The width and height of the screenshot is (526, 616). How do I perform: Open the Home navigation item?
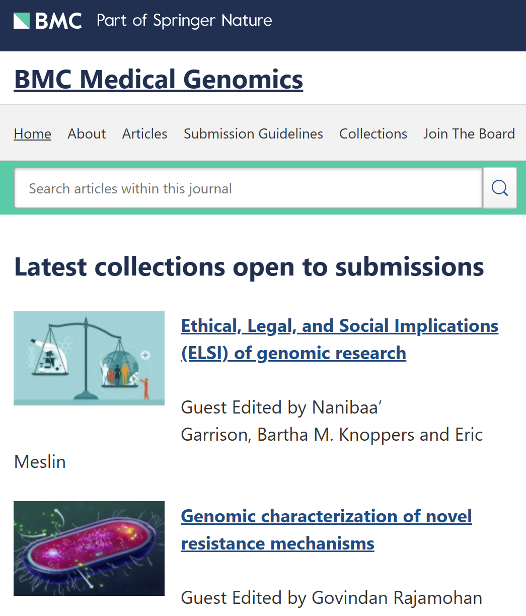point(33,133)
